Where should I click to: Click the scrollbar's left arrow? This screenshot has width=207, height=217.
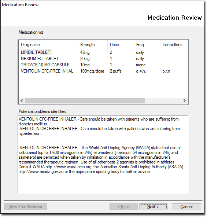point(22,100)
